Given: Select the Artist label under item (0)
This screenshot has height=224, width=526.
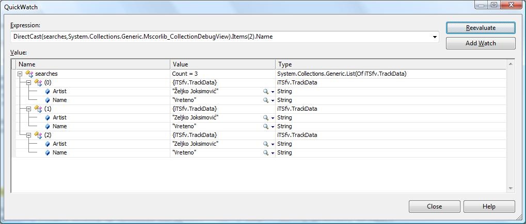Looking at the screenshot, I should (59, 92).
